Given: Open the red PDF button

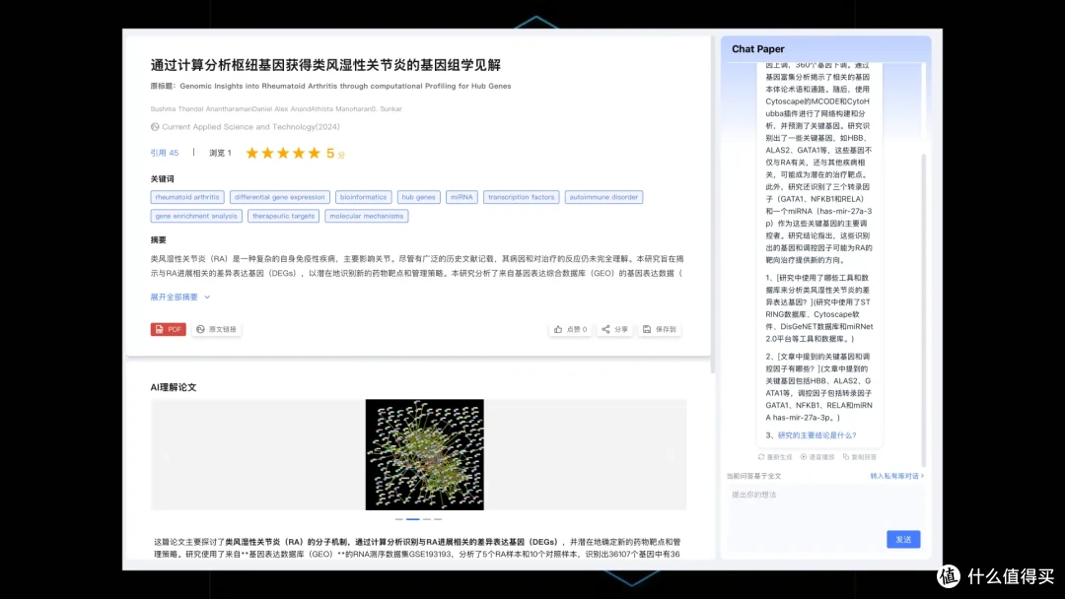Looking at the screenshot, I should tap(168, 329).
